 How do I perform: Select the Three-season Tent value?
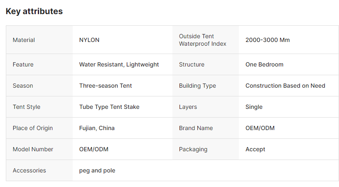(x=106, y=86)
